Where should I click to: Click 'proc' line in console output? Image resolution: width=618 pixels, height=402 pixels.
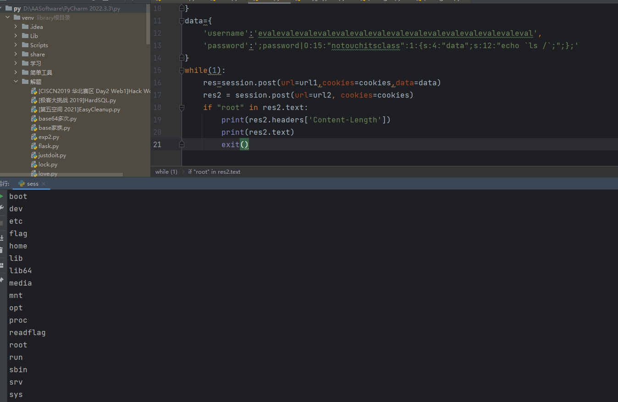click(18, 320)
